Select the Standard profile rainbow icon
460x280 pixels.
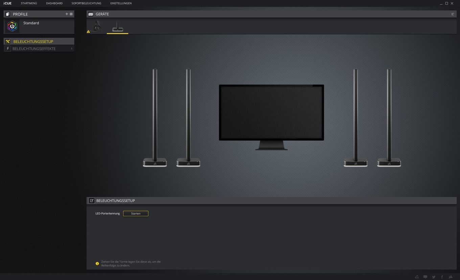[12, 26]
